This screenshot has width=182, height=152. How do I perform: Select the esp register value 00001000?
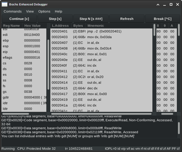click(32, 46)
